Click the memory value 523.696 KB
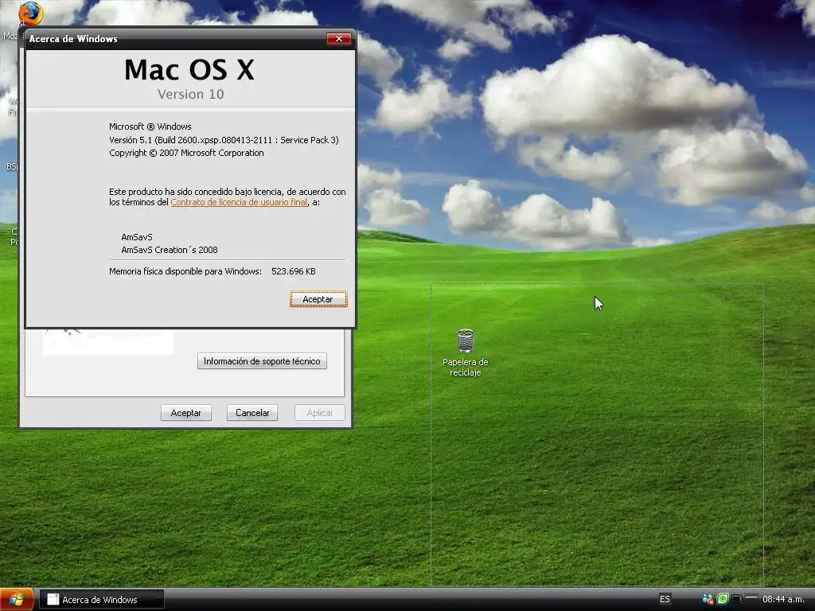The height and width of the screenshot is (611, 815). (293, 271)
